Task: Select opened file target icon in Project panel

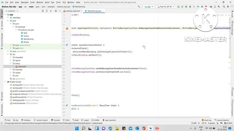Action: coord(43,11)
